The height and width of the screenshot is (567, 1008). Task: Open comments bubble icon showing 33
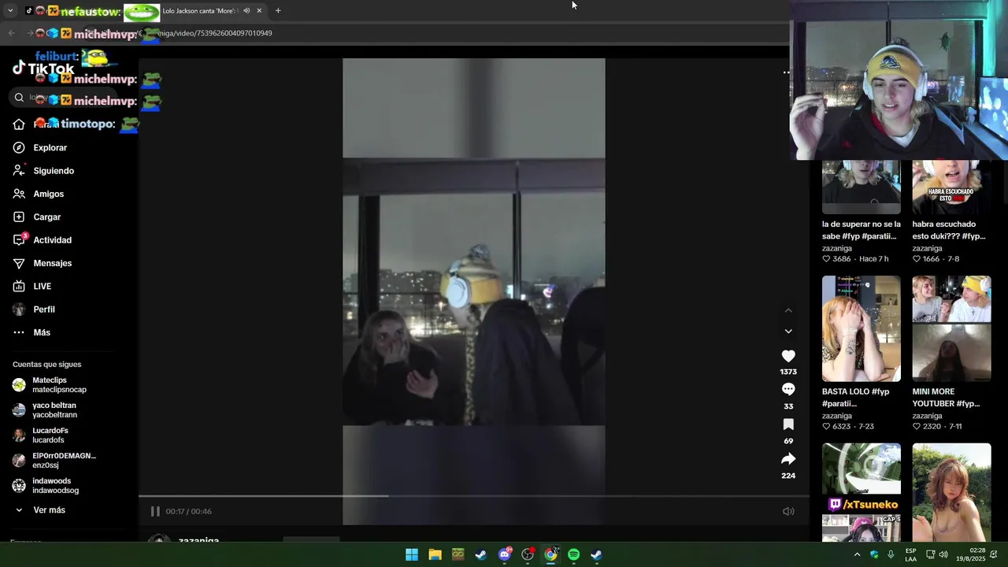click(788, 389)
